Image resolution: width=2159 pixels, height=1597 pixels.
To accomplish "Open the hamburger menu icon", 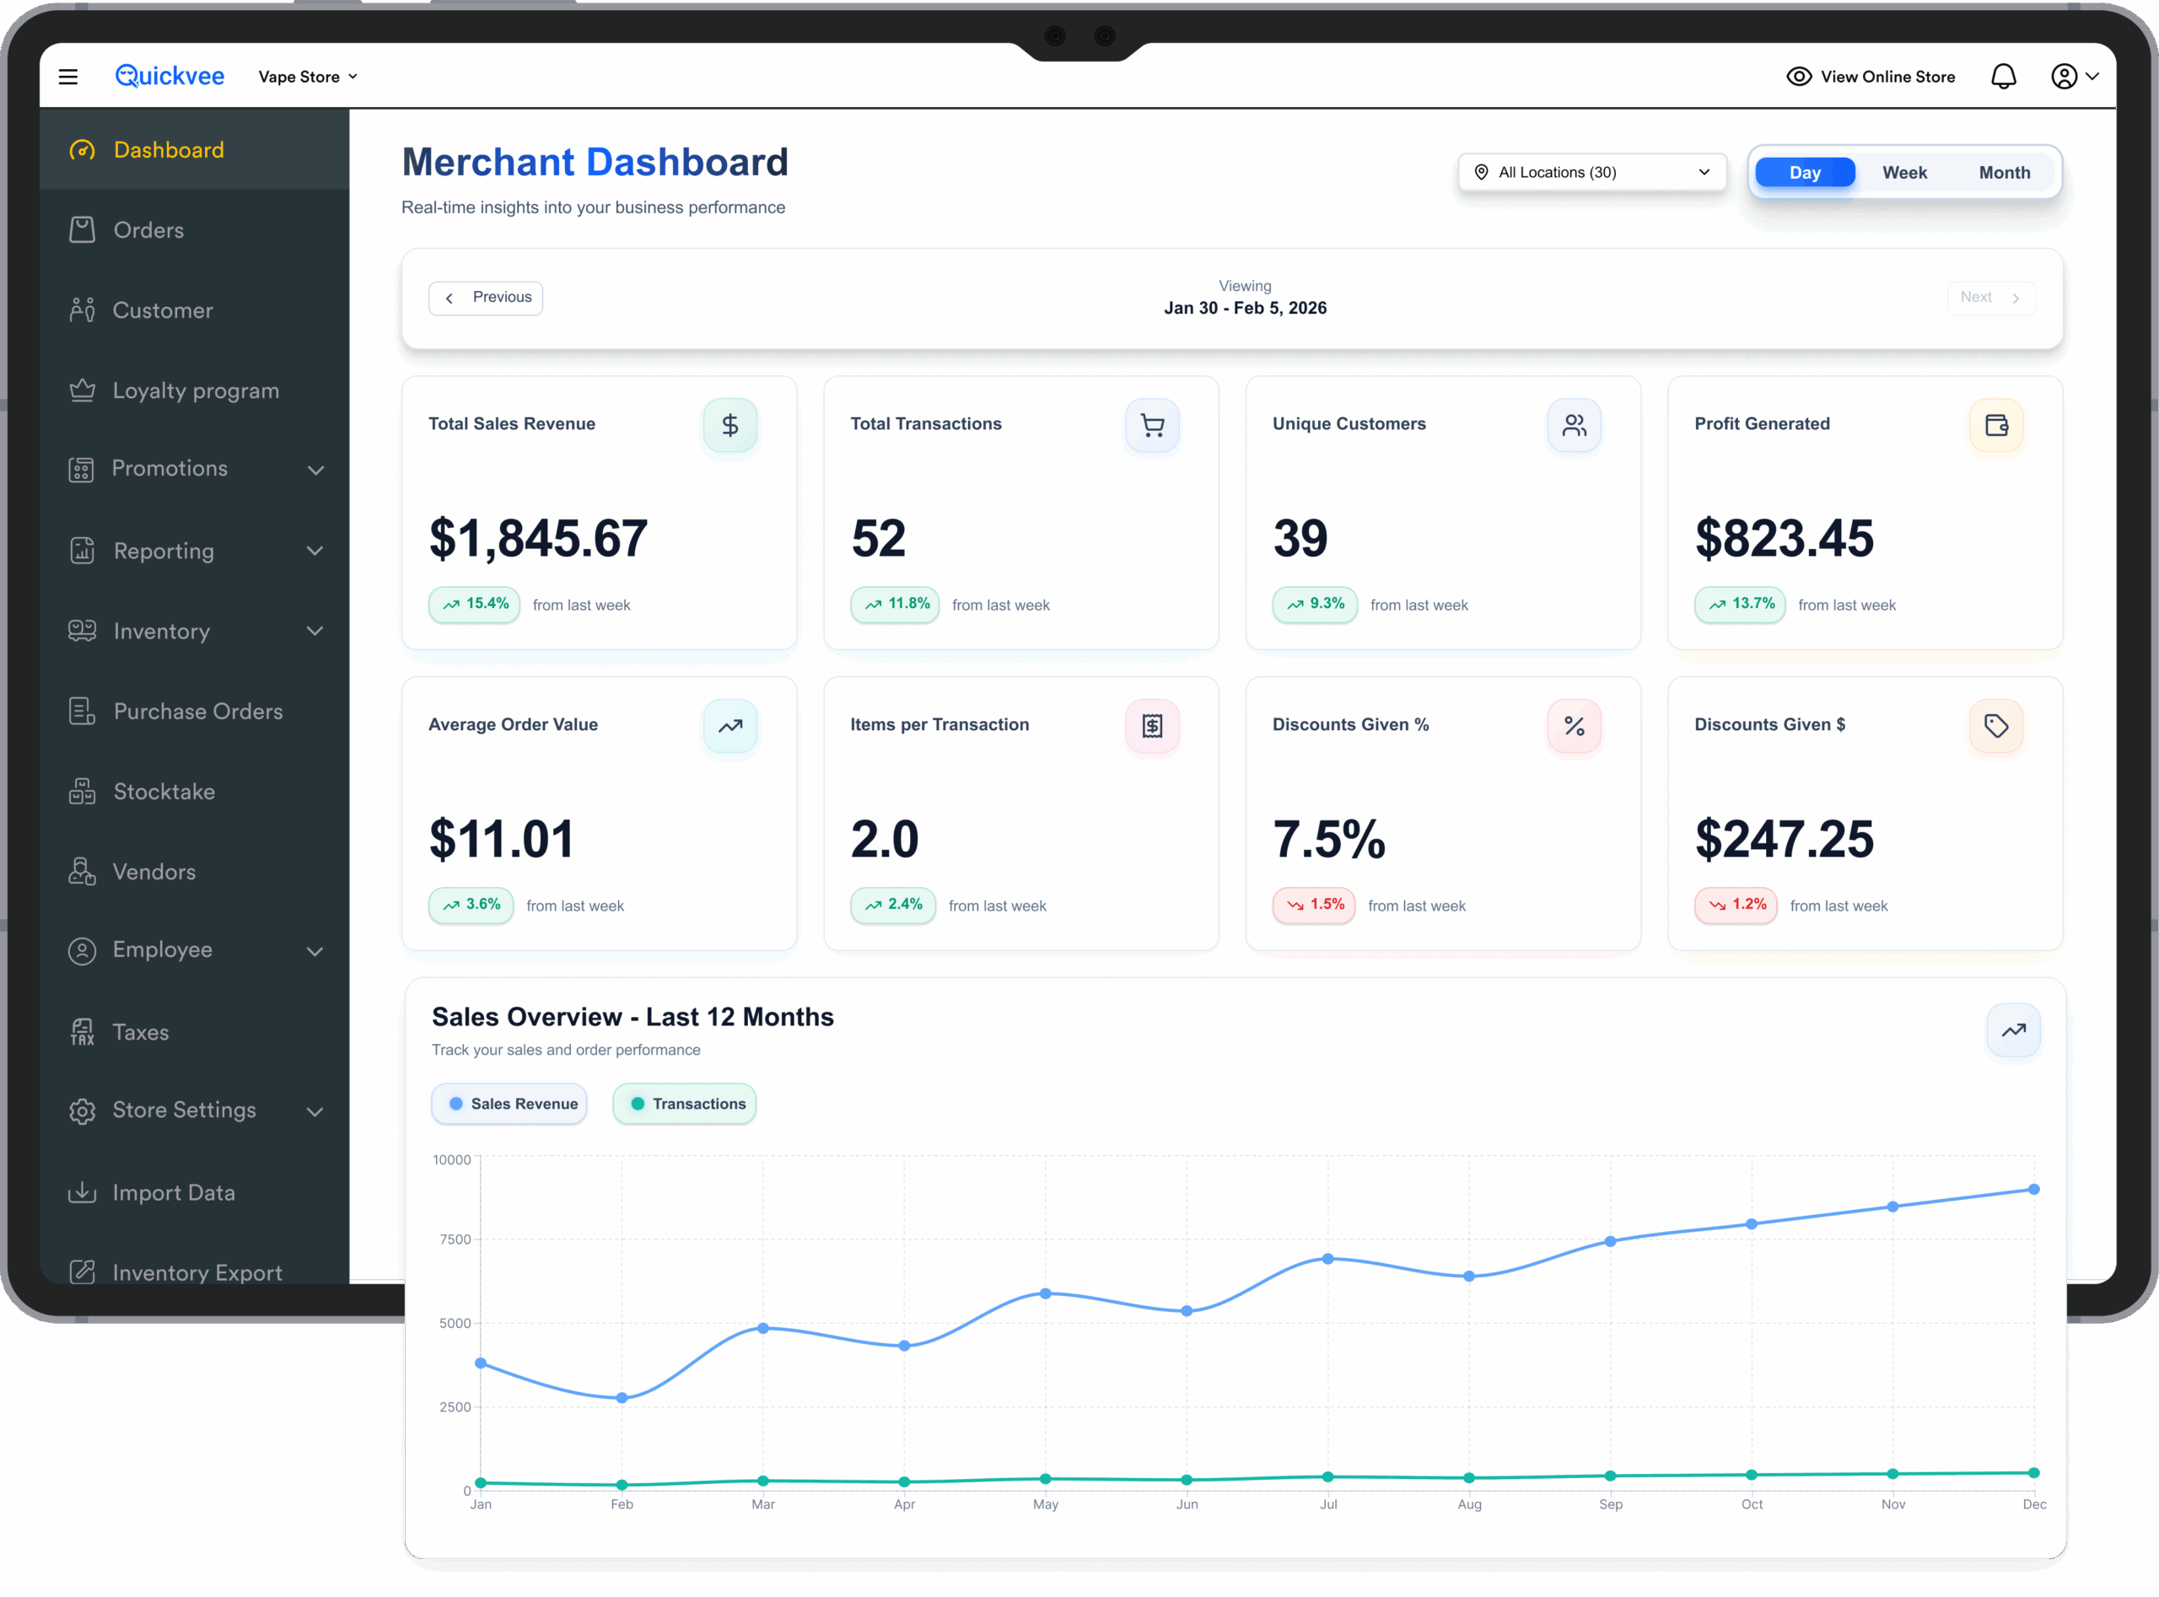I will click(x=67, y=77).
